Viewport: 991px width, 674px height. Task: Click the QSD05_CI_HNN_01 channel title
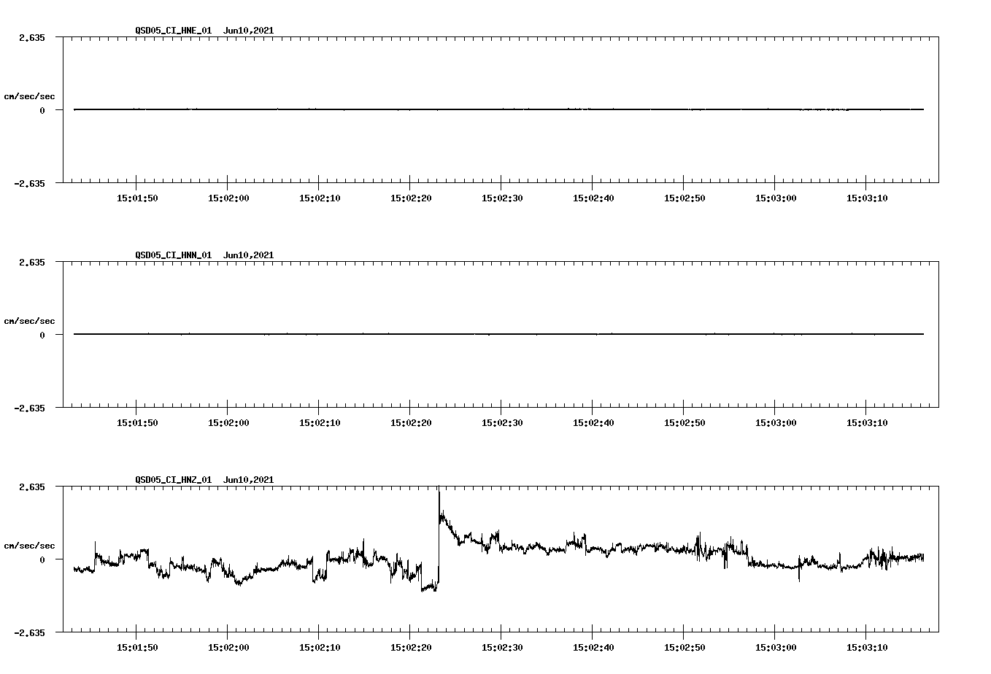(174, 255)
